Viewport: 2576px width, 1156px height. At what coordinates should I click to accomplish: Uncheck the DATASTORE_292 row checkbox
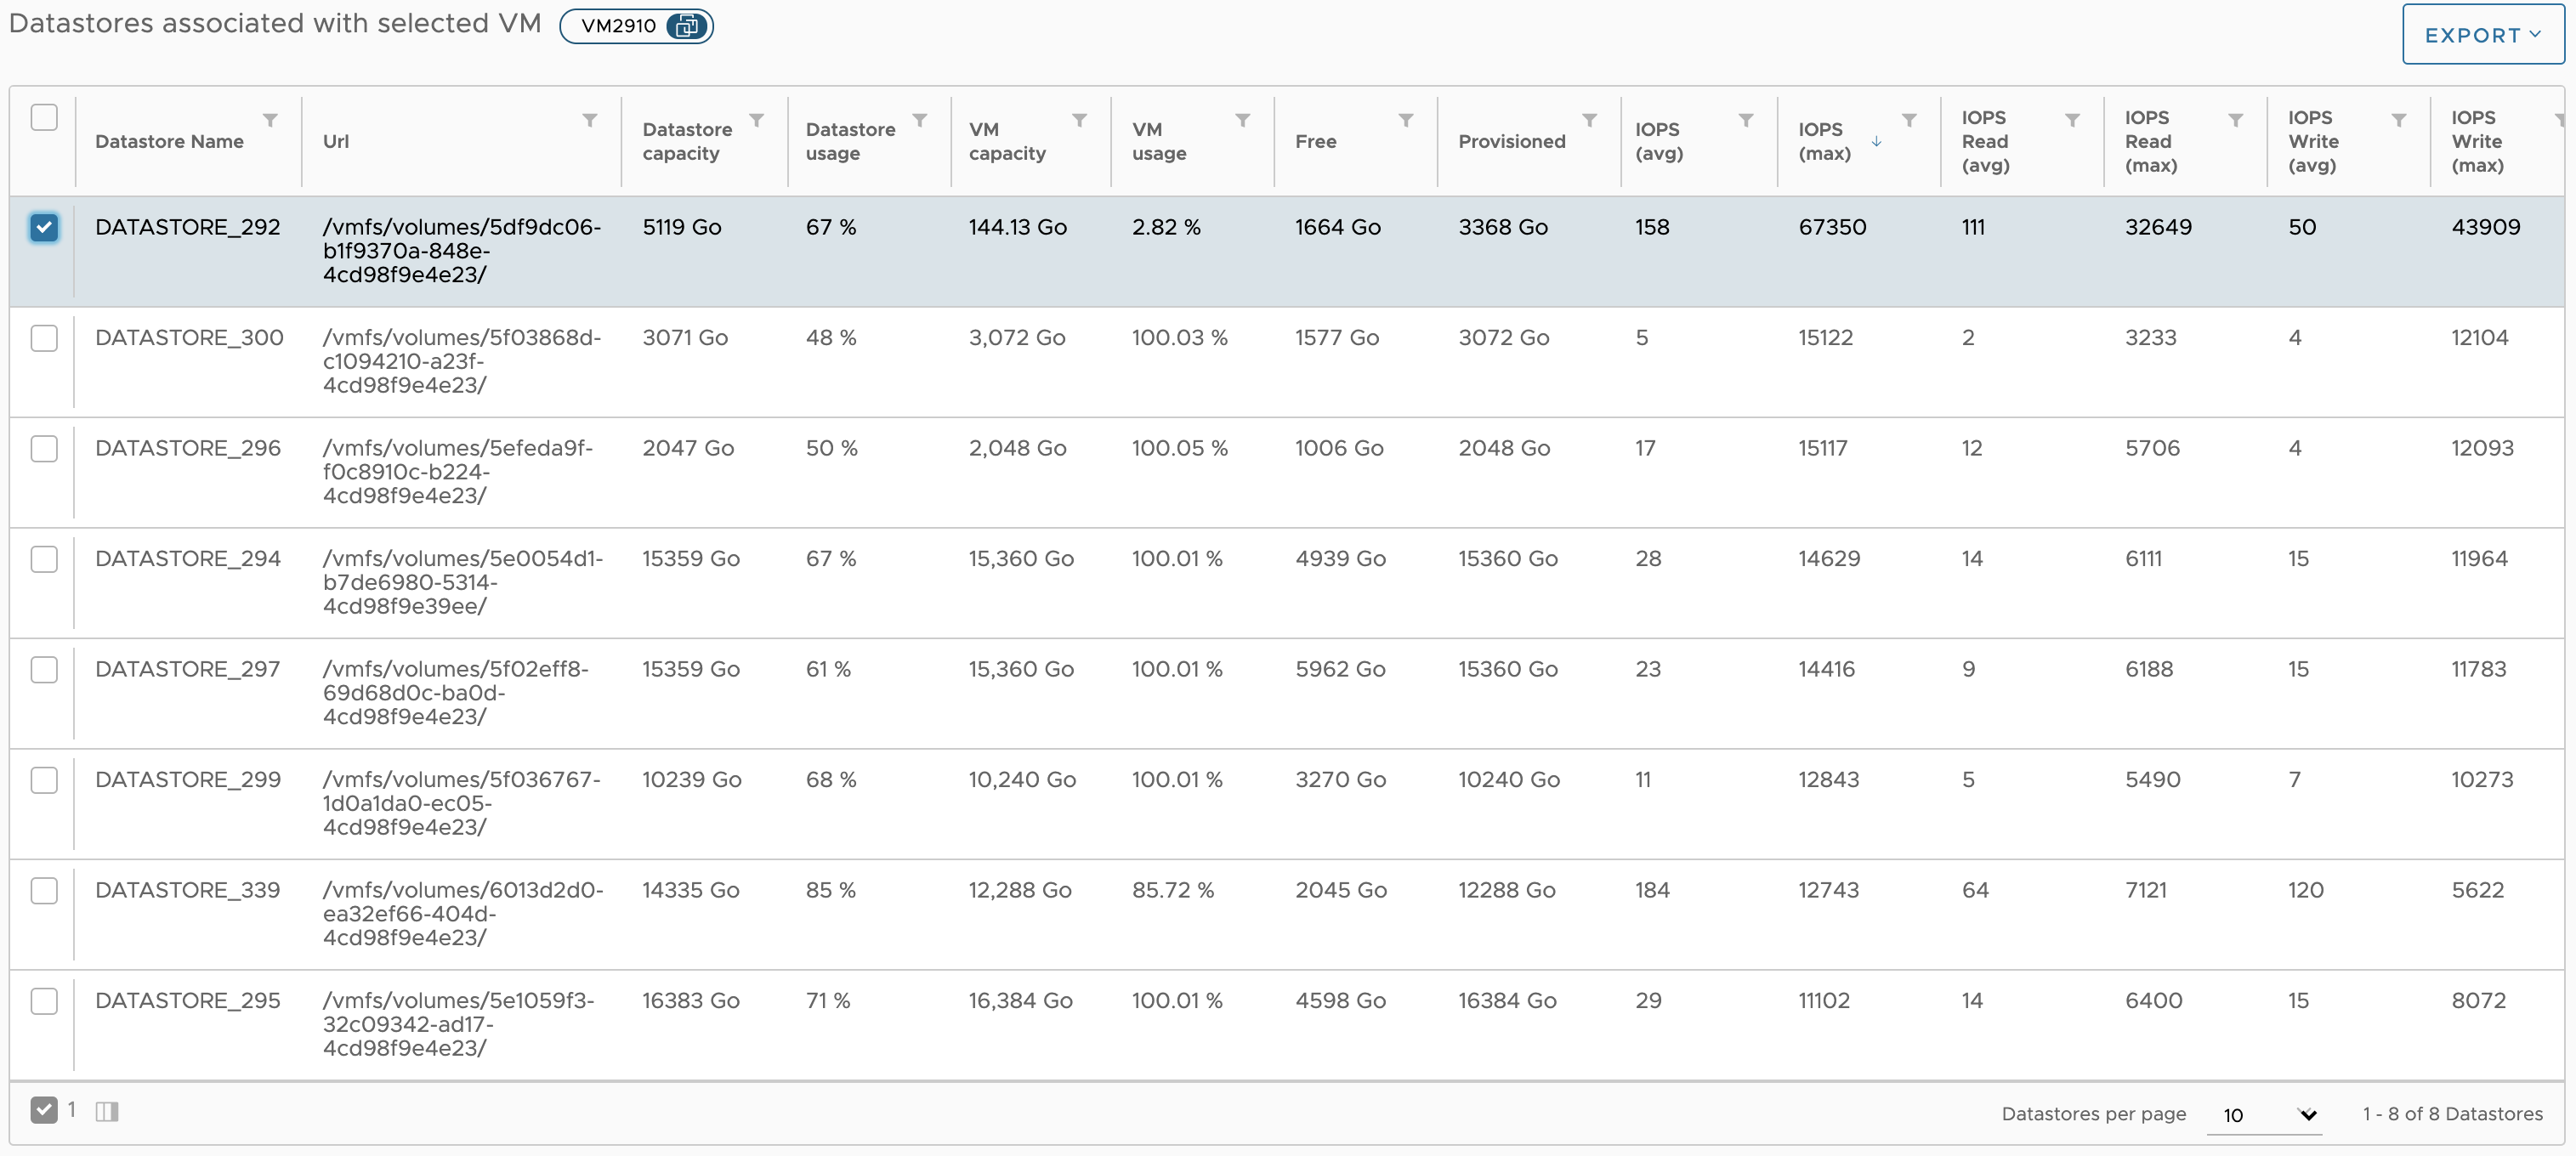(44, 227)
